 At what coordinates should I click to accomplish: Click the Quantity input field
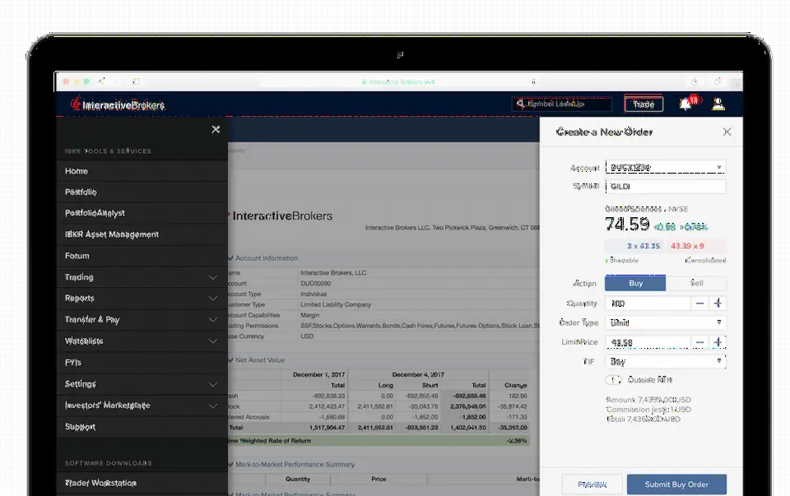(x=648, y=304)
